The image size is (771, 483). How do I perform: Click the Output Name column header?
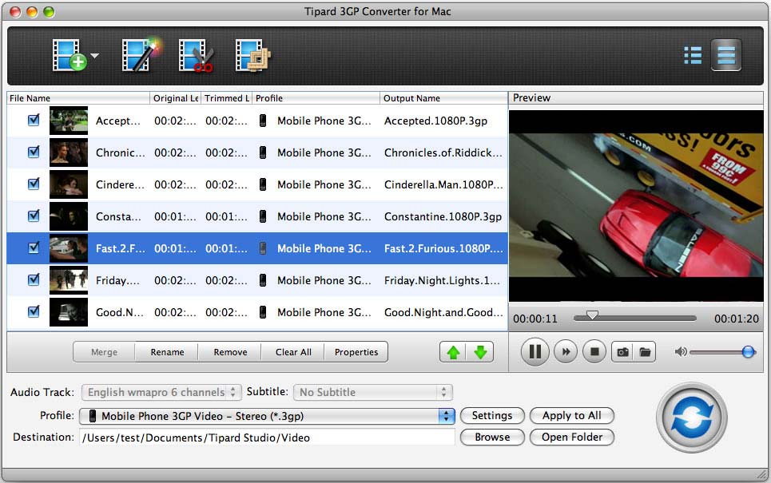coord(443,97)
